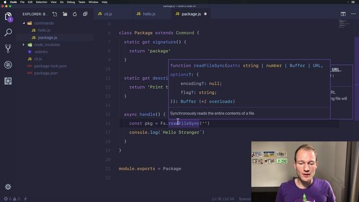Image resolution: width=359 pixels, height=202 pixels.
Task: Select the package.js editor tab
Action: pyautogui.click(x=191, y=14)
